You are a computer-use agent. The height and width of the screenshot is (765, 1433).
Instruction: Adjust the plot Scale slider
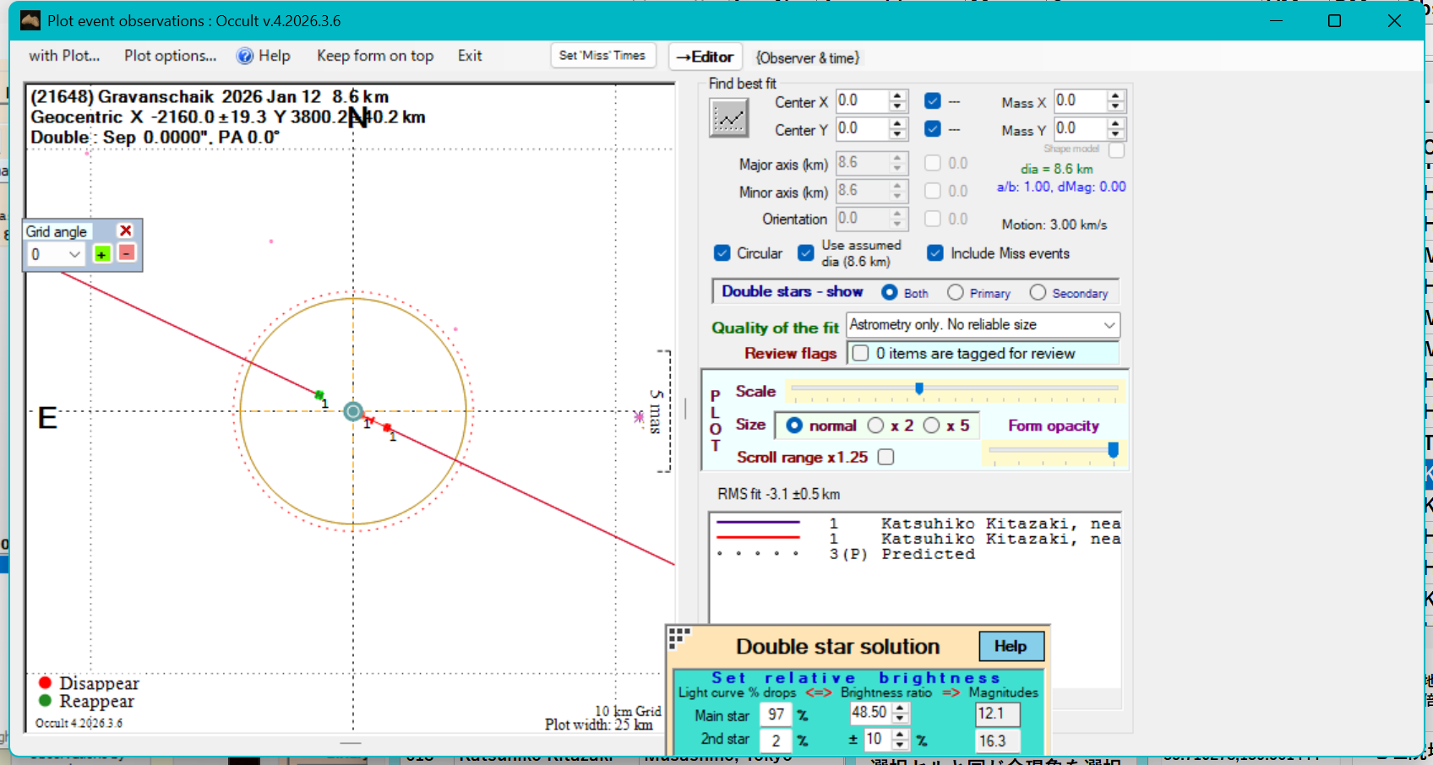[x=919, y=389]
